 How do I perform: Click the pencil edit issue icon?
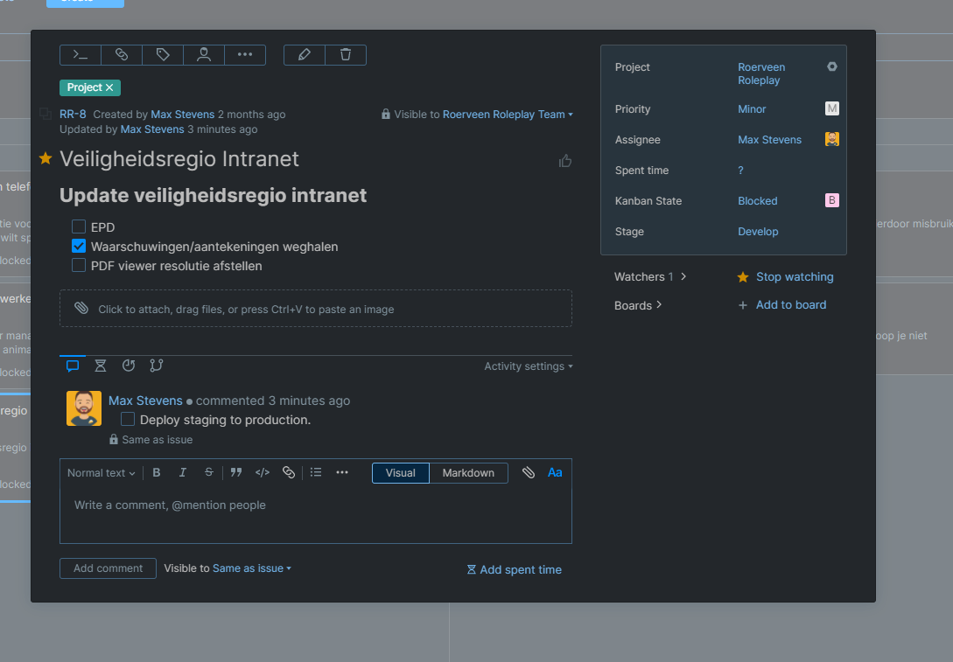coord(305,55)
